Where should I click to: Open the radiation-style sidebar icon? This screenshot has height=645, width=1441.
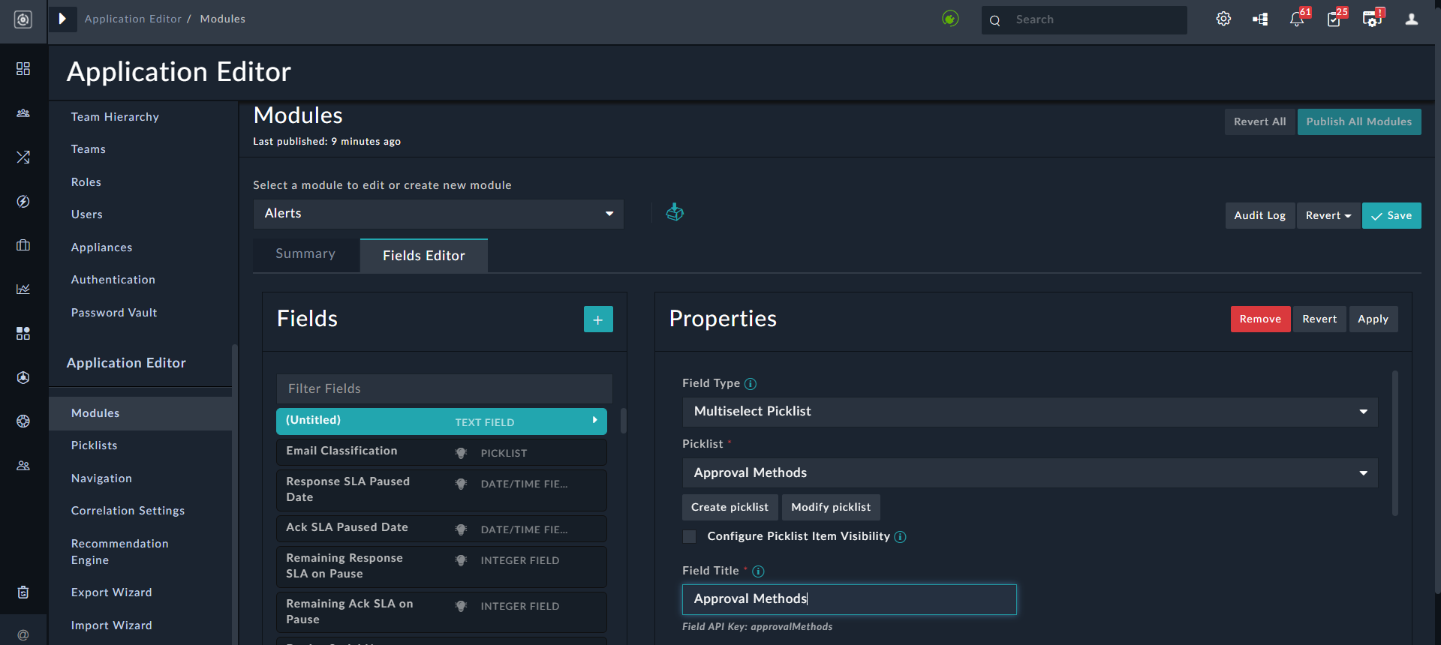(23, 377)
